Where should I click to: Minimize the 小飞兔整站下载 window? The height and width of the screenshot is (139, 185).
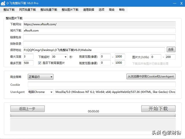coord(175,3)
